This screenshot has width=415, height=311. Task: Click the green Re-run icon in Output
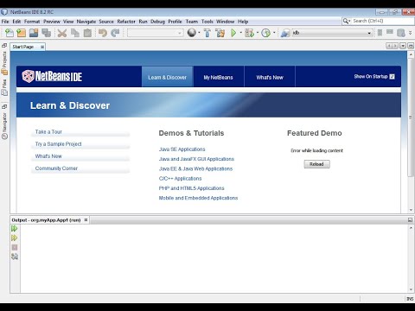coord(15,228)
